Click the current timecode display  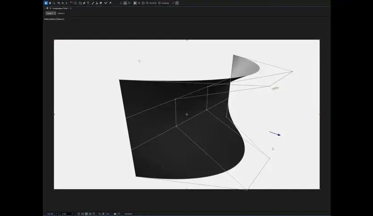point(128,214)
